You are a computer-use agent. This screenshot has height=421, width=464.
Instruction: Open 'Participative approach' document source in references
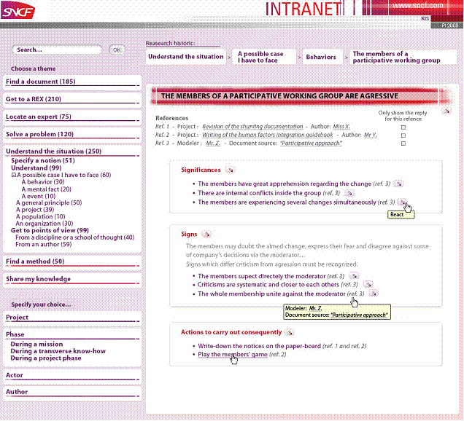(x=311, y=143)
